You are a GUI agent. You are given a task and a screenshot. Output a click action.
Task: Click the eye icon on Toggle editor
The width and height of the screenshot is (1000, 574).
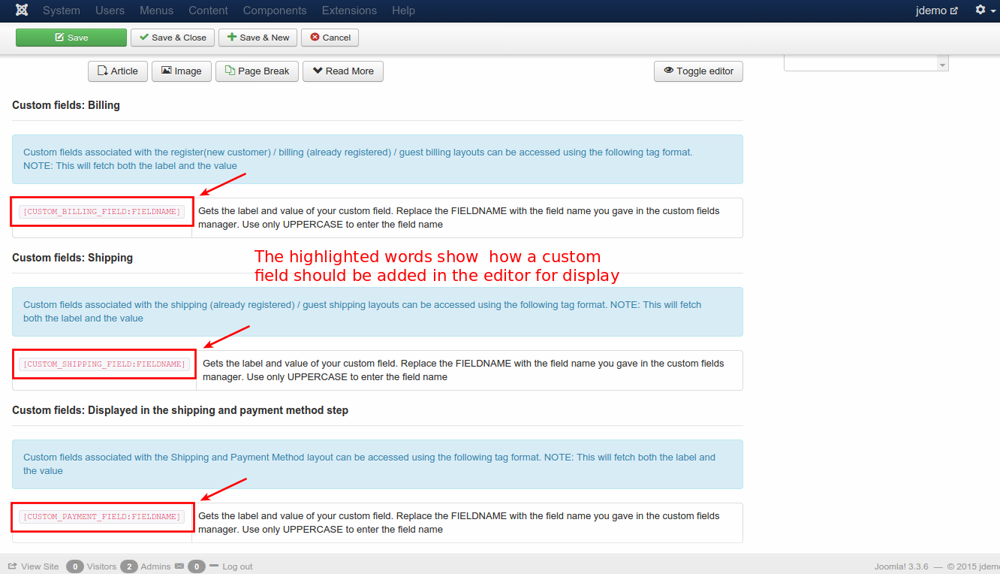pos(668,71)
